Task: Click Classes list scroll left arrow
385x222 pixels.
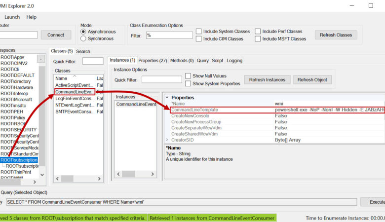Action: 57,179
